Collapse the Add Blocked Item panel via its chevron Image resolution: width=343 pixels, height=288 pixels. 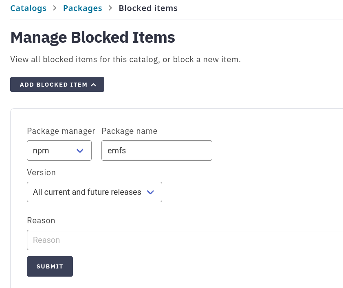coord(94,85)
